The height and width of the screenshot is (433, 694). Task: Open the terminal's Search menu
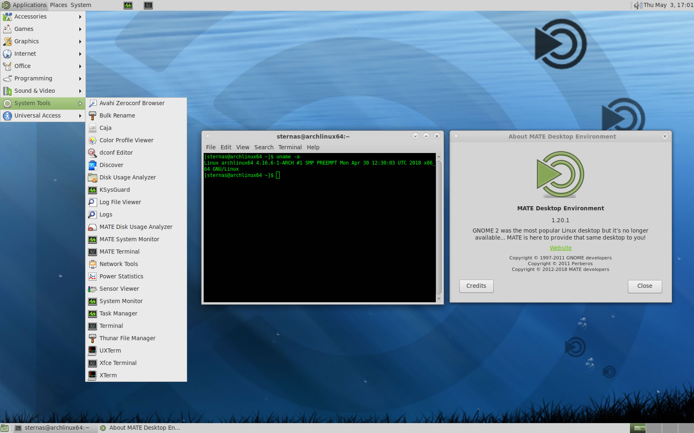(x=264, y=147)
